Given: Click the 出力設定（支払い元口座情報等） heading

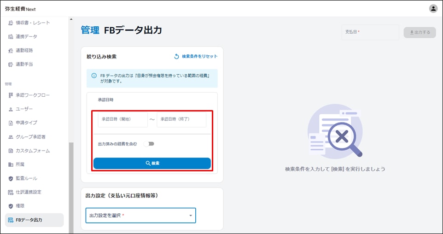Looking at the screenshot, I should tap(122, 196).
